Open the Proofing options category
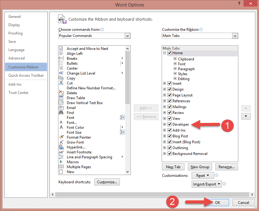The height and width of the screenshot is (211, 259). click(x=26, y=33)
